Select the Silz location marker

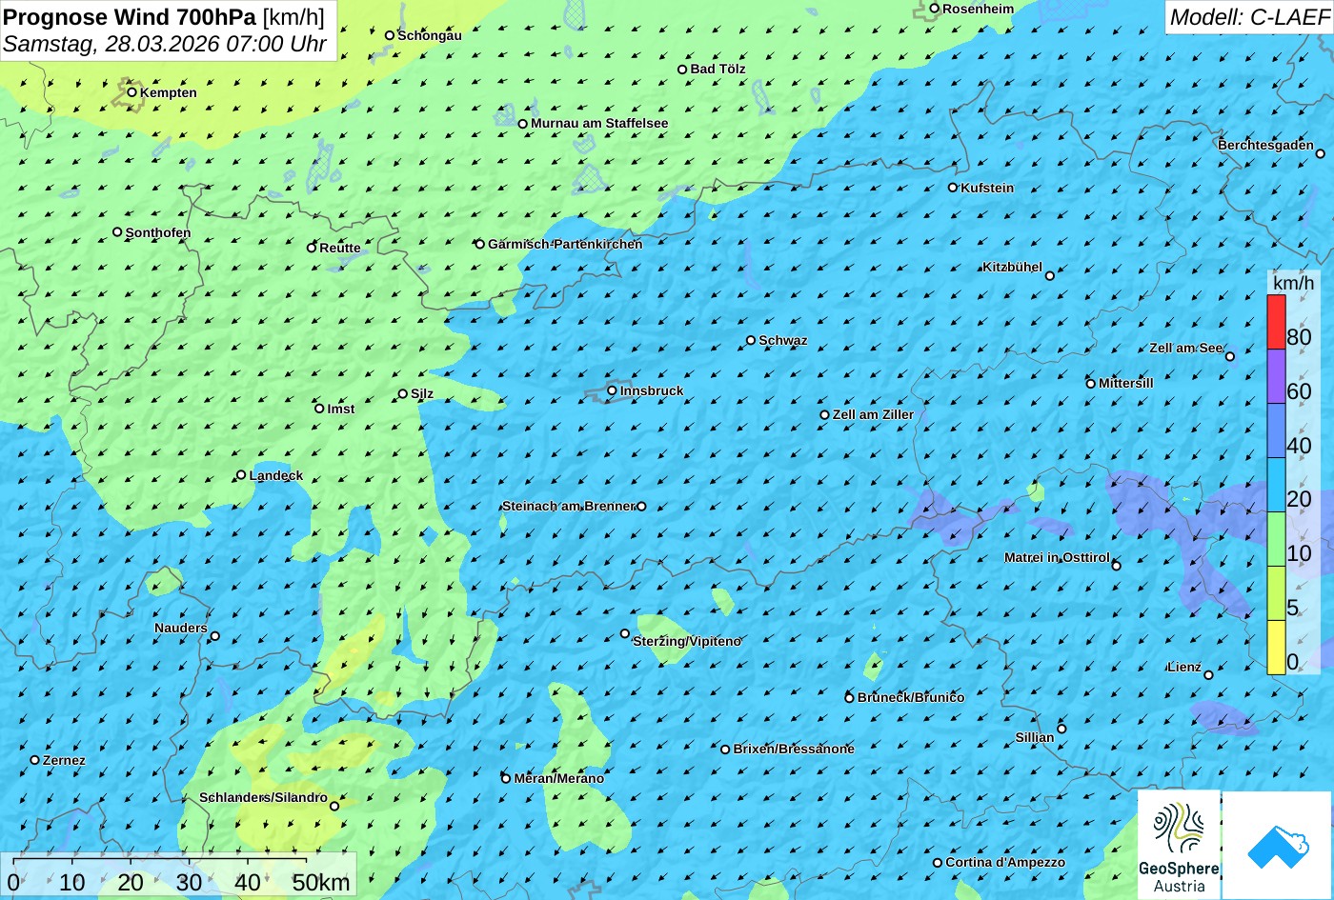point(403,393)
